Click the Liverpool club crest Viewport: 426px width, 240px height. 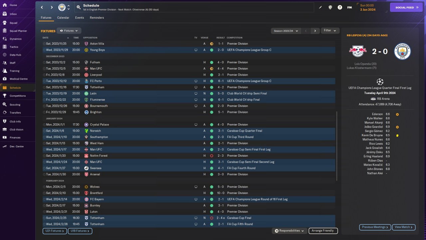click(x=86, y=75)
